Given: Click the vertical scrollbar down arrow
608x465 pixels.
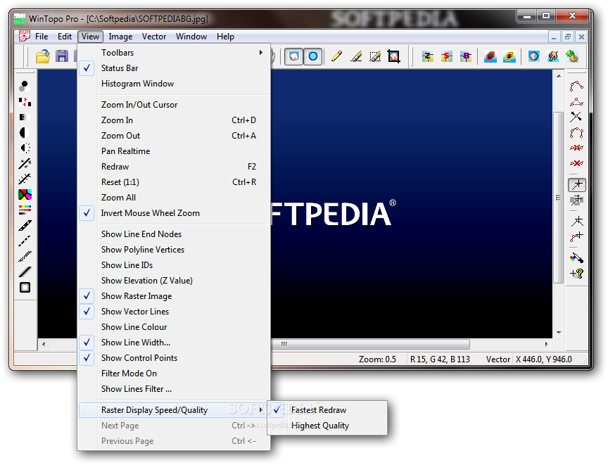Looking at the screenshot, I should pos(559,333).
